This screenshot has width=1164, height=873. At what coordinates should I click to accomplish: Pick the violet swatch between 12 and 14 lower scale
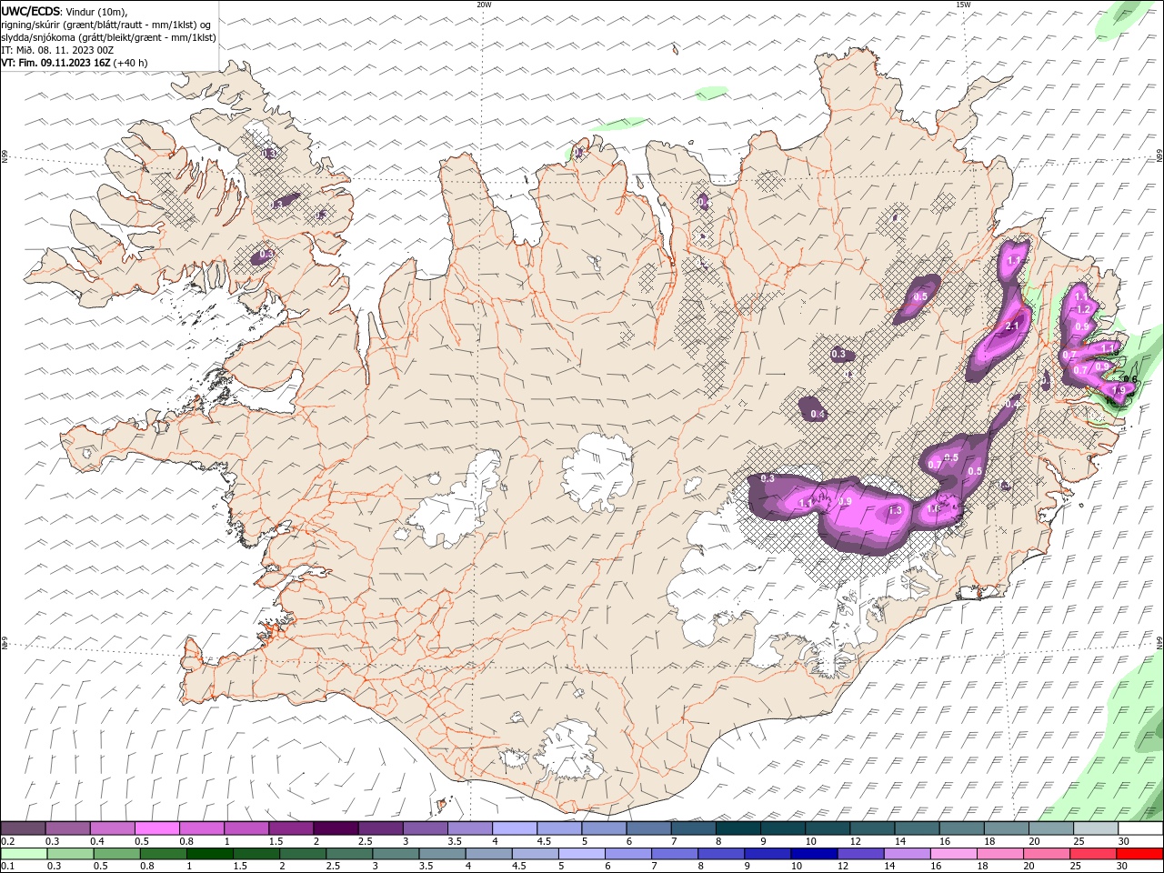coord(859,854)
